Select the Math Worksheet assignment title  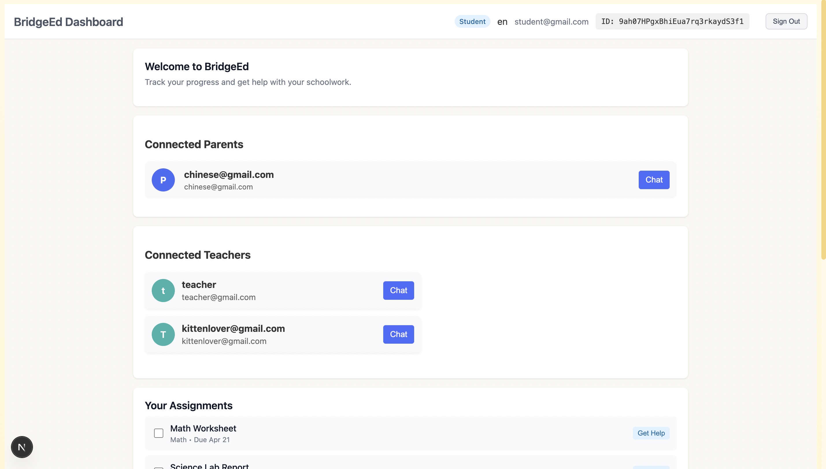[203, 428]
